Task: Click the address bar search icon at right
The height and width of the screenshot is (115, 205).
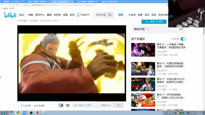Action: [167, 5]
